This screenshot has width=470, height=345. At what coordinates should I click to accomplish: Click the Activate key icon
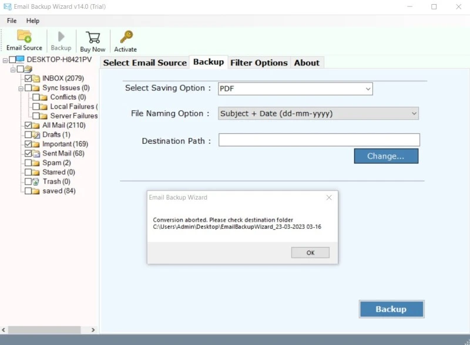(x=126, y=37)
